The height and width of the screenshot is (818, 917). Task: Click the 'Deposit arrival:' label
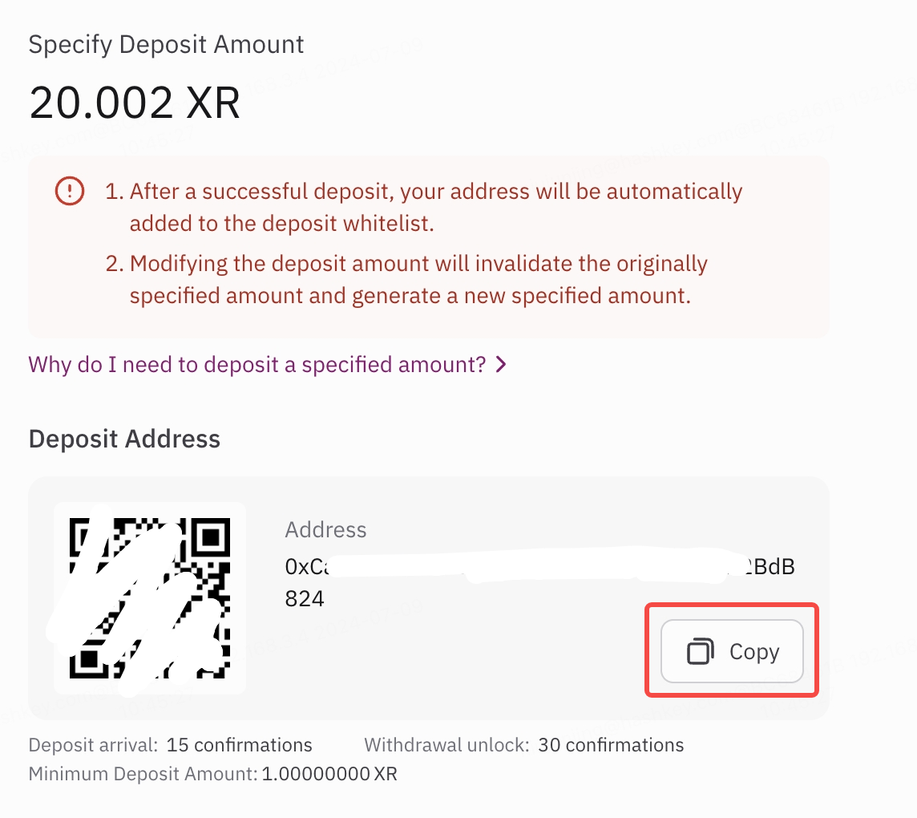point(94,745)
